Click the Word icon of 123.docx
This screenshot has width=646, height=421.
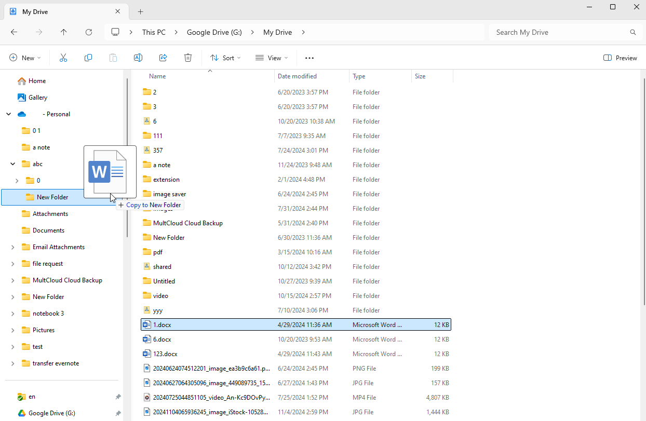point(147,354)
